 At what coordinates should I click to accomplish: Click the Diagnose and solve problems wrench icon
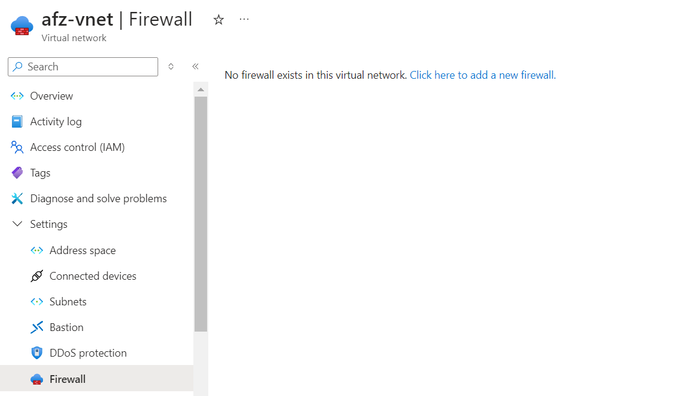point(17,199)
